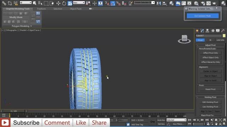Click Exit Isolation Mode button

click(x=203, y=16)
